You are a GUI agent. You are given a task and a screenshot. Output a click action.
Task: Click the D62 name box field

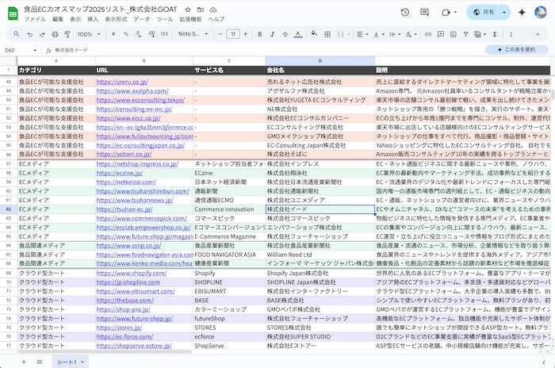(21, 50)
